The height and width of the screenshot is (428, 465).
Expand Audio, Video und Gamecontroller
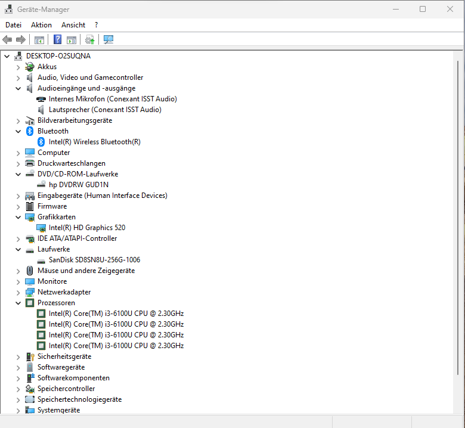18,78
